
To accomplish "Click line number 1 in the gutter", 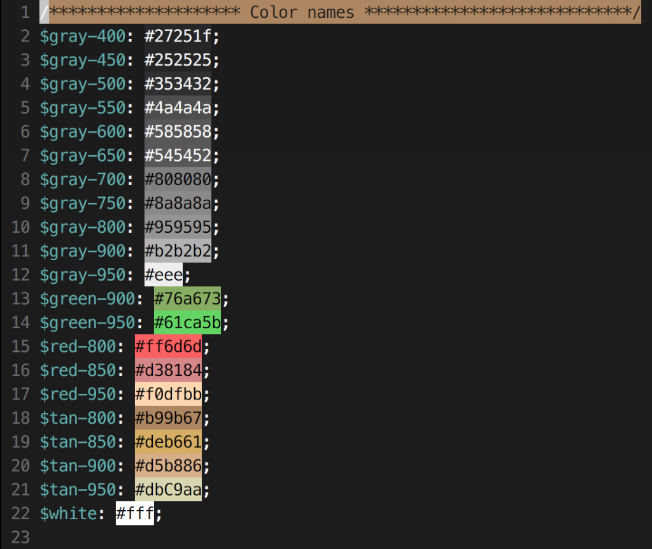I will tap(24, 11).
